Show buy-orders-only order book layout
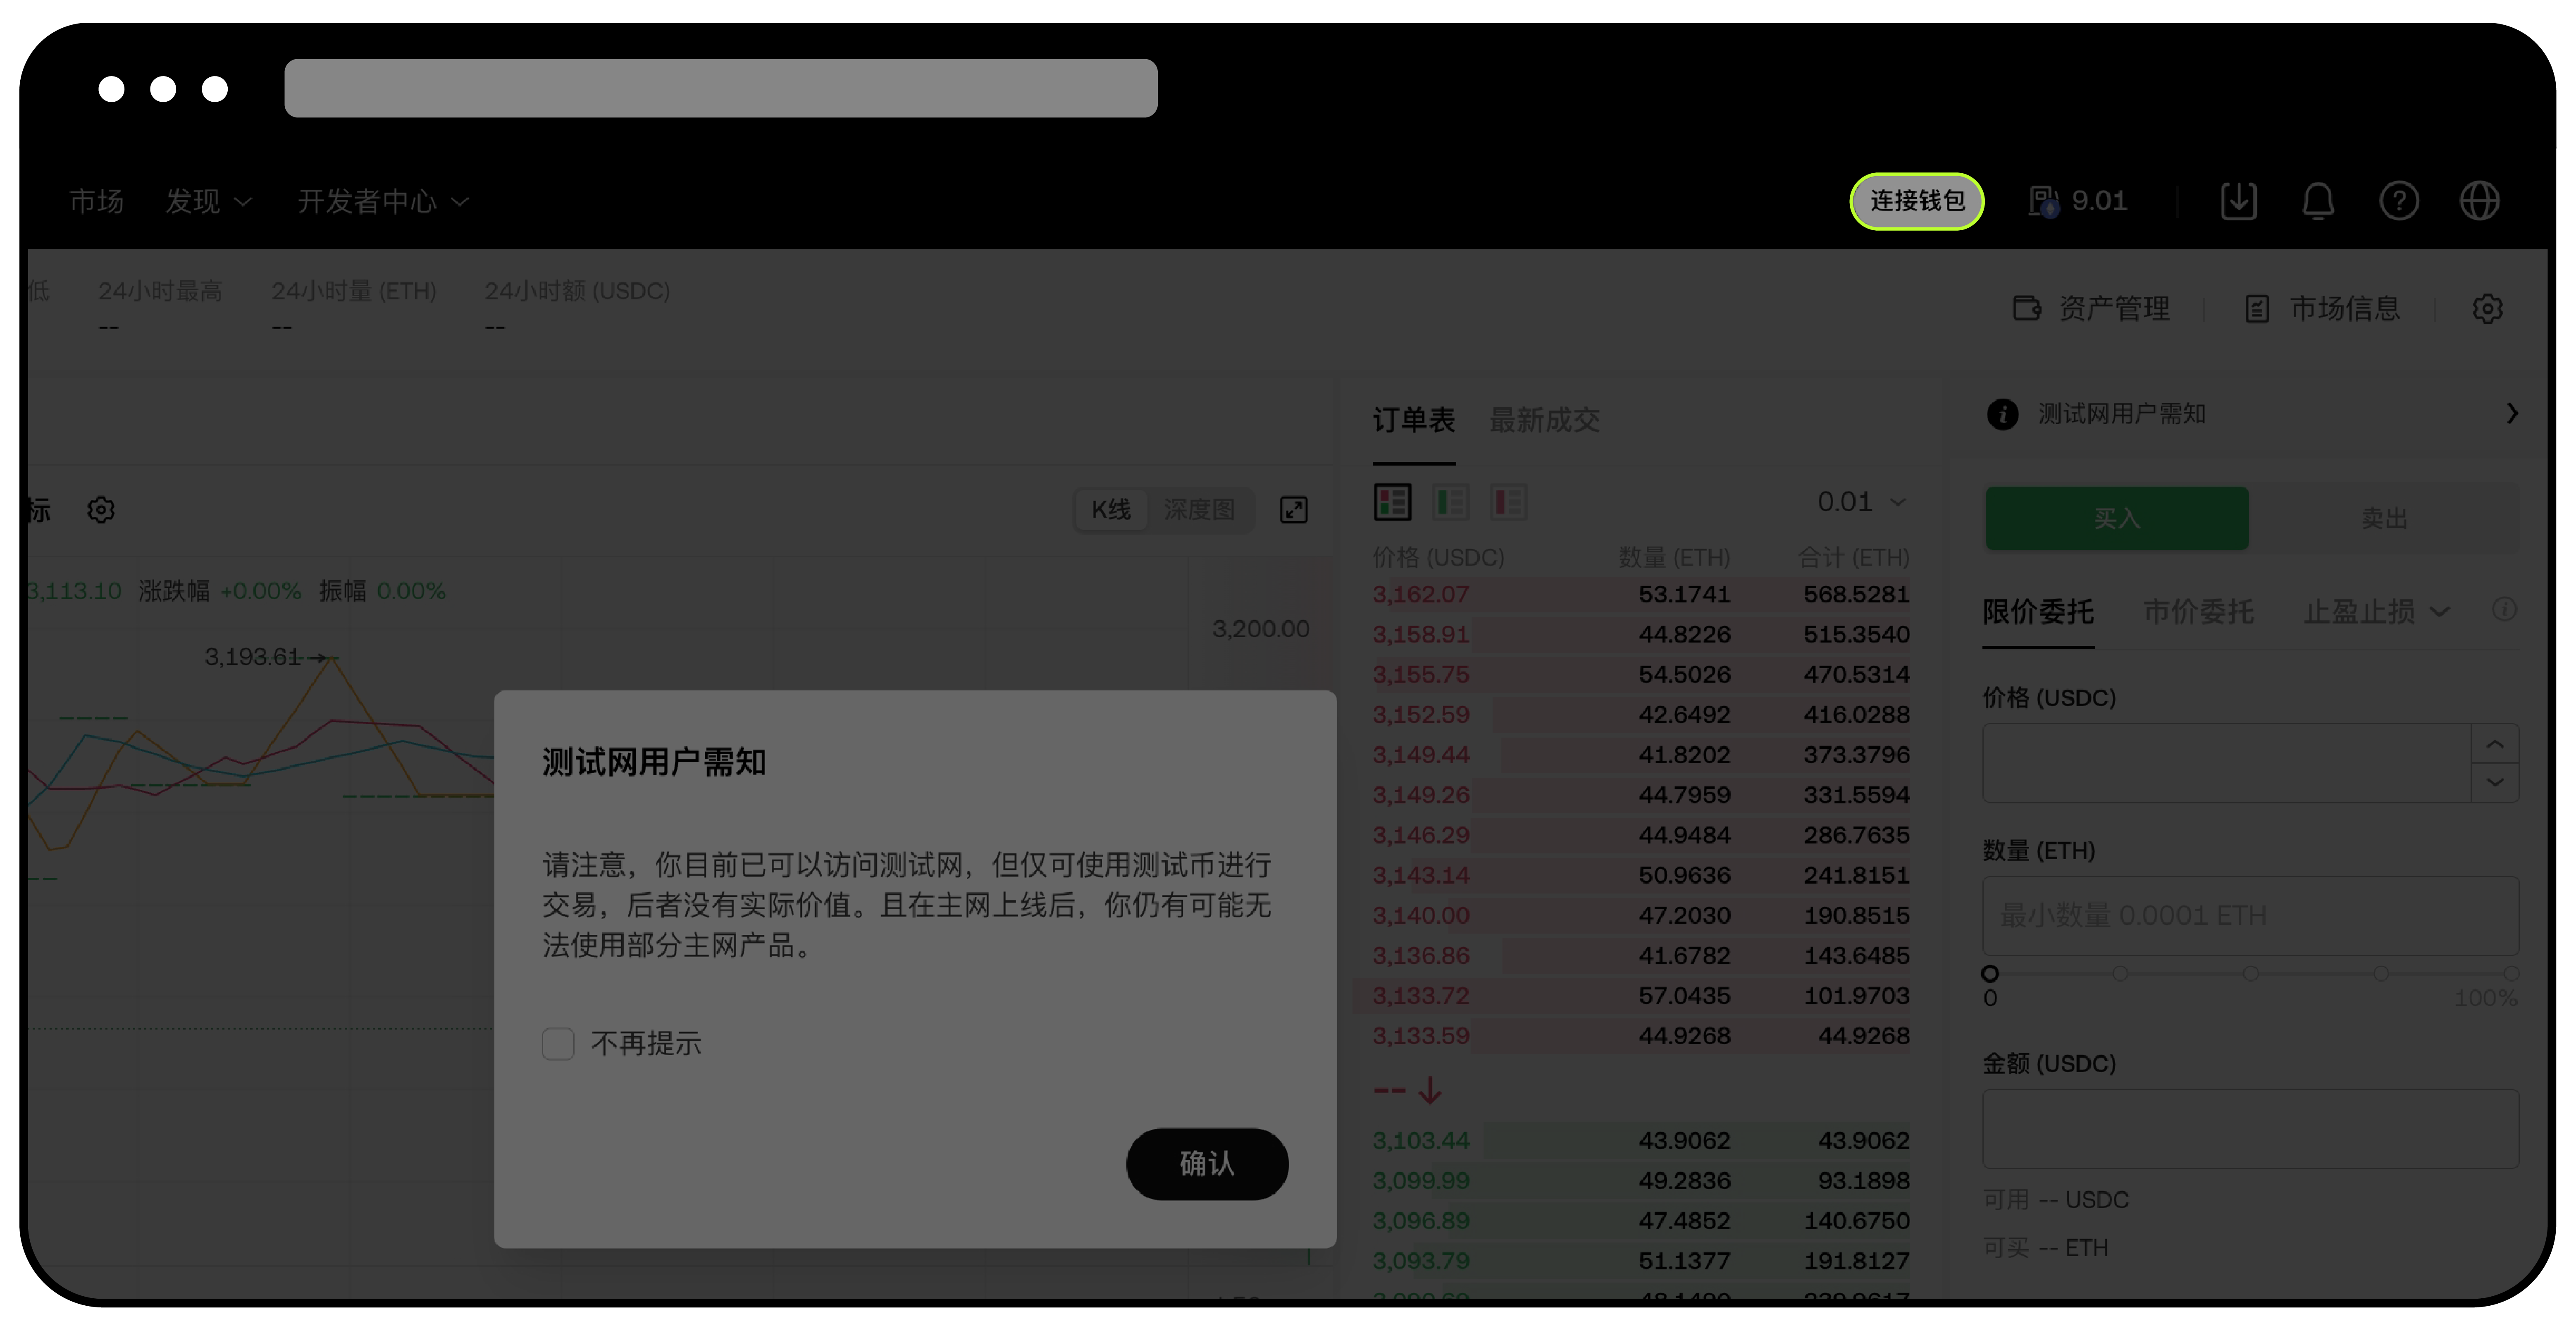 coord(1450,502)
